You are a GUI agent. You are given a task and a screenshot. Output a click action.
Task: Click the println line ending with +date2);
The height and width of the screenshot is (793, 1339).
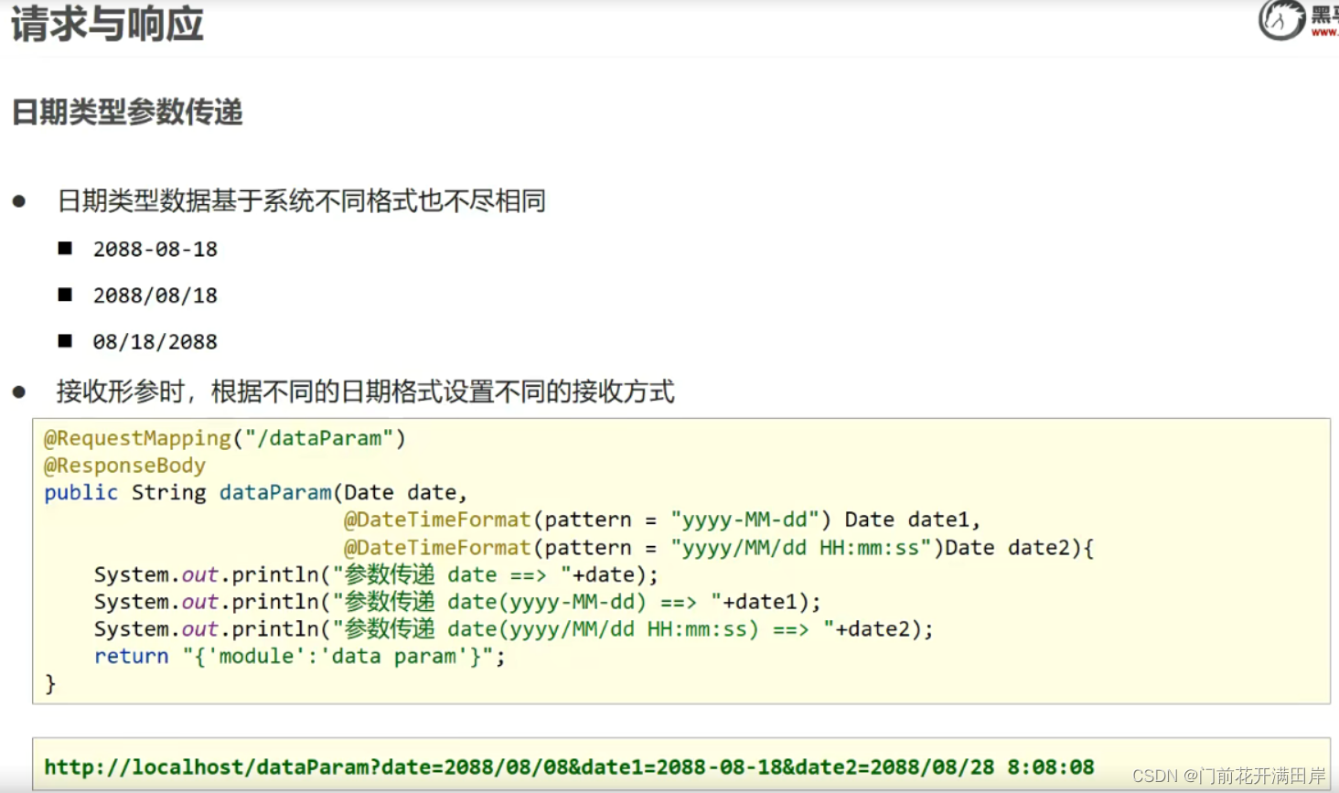coord(514,629)
